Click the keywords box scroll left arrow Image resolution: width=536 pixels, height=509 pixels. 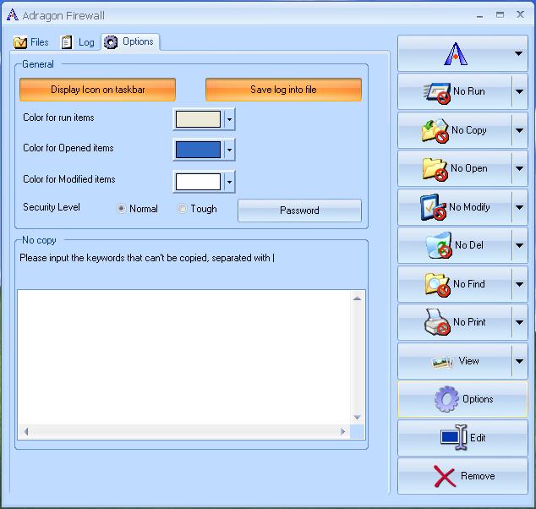26,431
